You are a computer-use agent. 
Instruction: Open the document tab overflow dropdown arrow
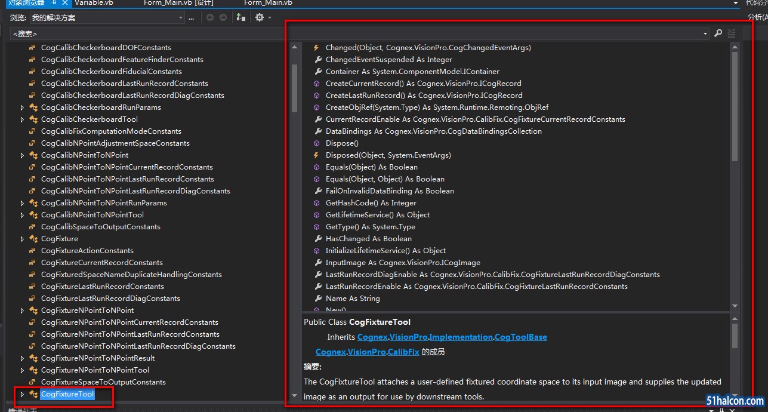[x=736, y=3]
